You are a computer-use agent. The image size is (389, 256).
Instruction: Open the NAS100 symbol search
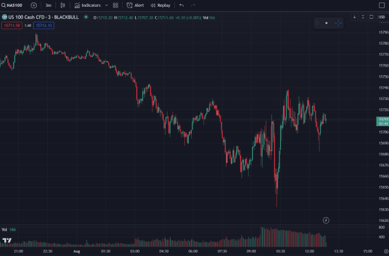(12, 5)
